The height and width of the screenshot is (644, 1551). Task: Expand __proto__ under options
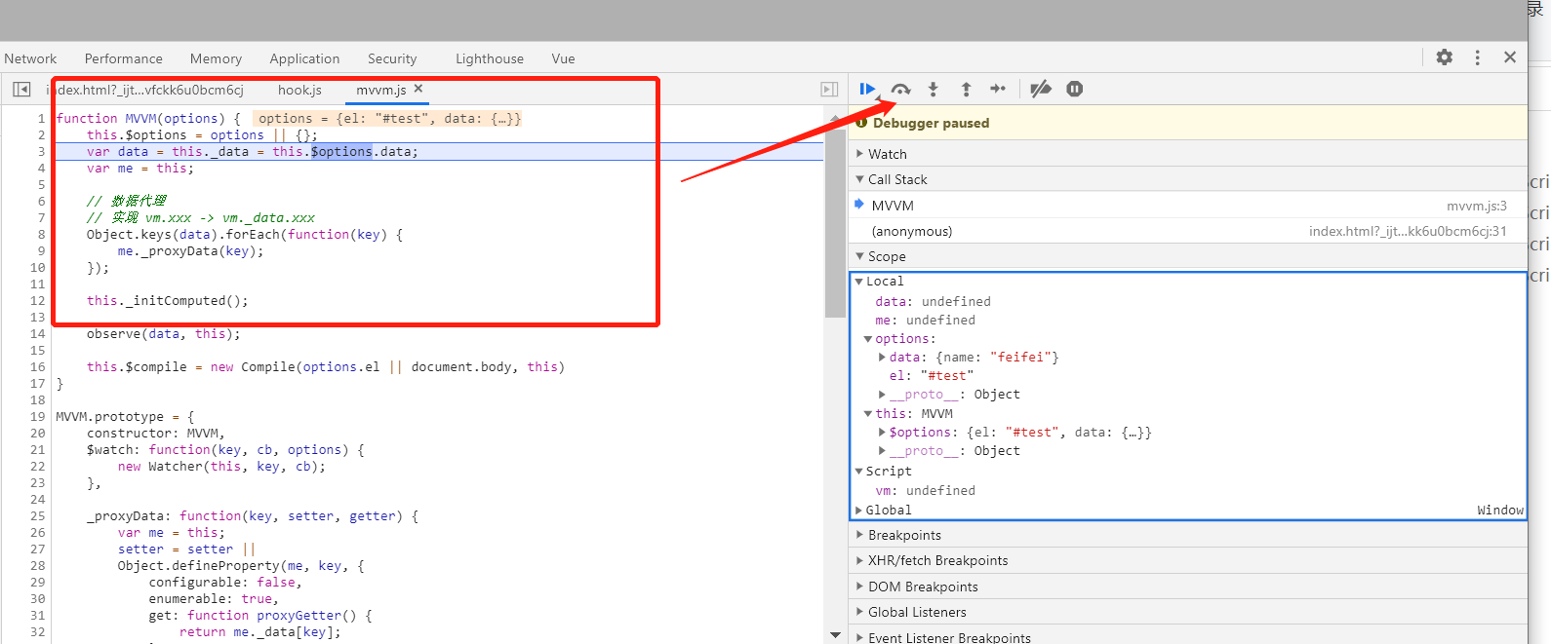click(882, 395)
